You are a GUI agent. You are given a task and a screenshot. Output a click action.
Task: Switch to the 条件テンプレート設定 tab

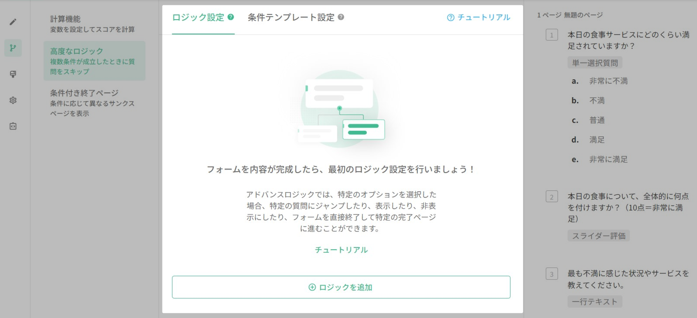[x=291, y=17]
